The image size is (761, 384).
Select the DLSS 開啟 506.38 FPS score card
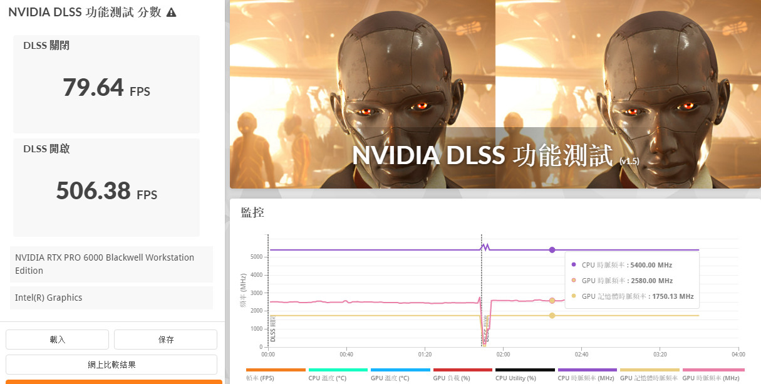coord(106,187)
